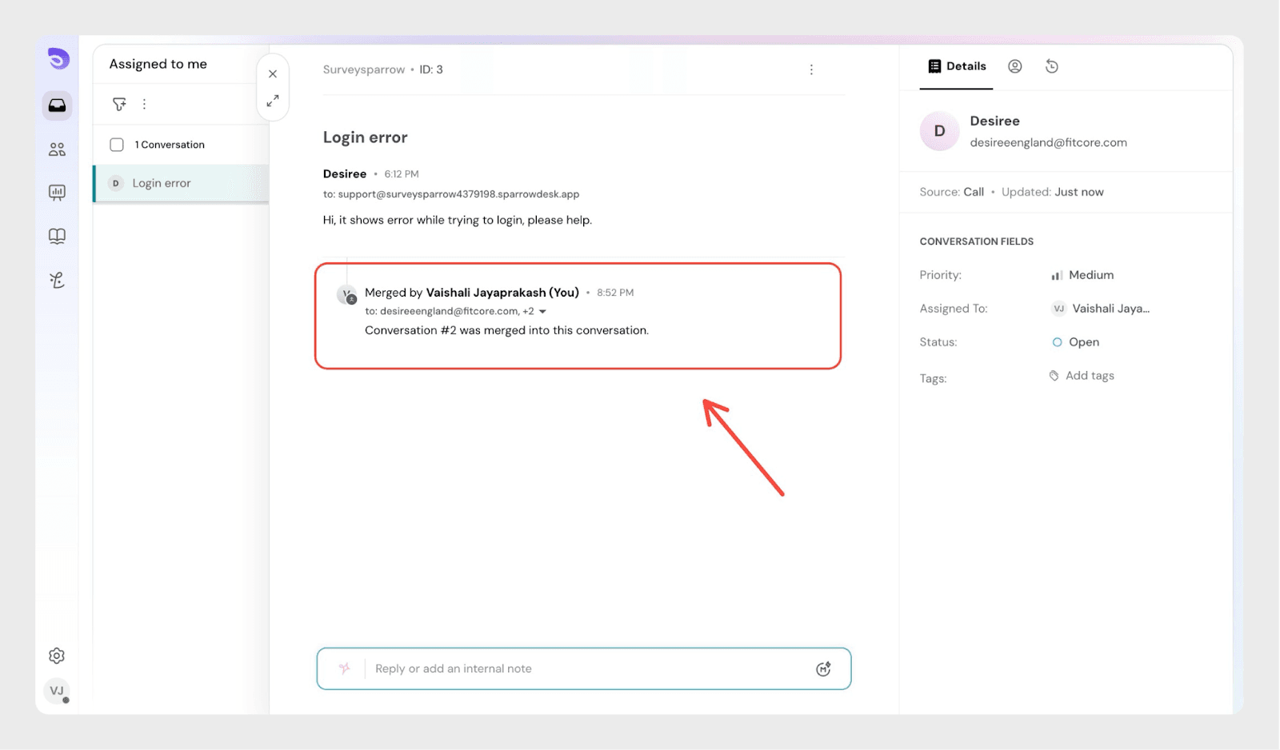
Task: Click the filter icon under Assigned to me
Action: coord(119,104)
